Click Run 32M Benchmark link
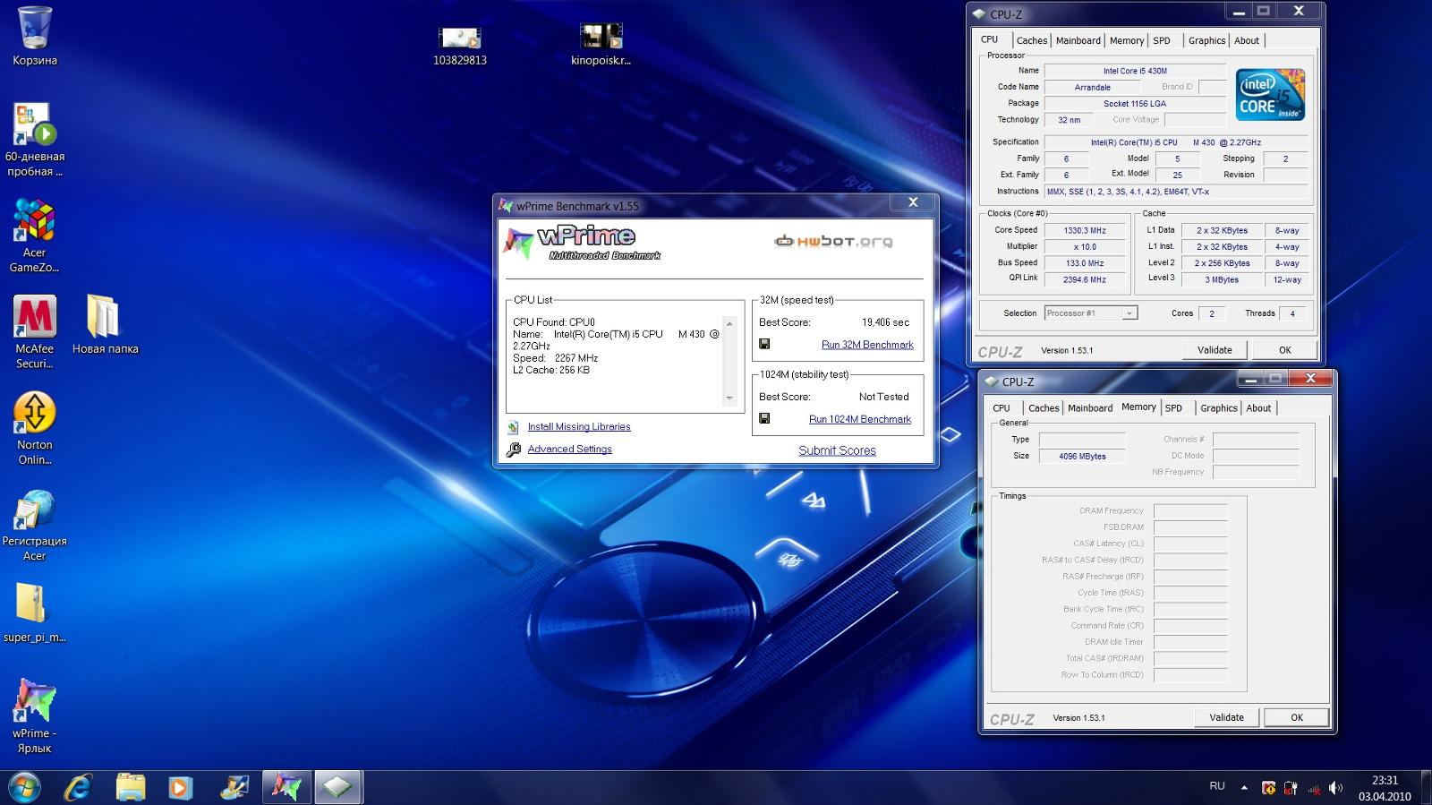1432x805 pixels. [867, 345]
